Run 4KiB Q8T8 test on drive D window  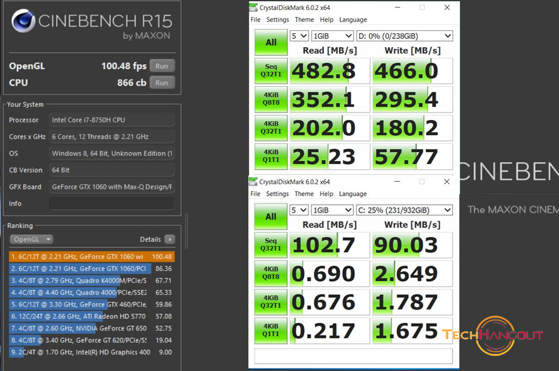click(271, 99)
